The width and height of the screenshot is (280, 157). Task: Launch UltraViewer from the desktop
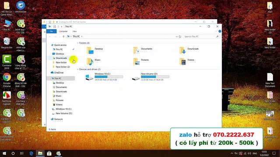[21, 7]
